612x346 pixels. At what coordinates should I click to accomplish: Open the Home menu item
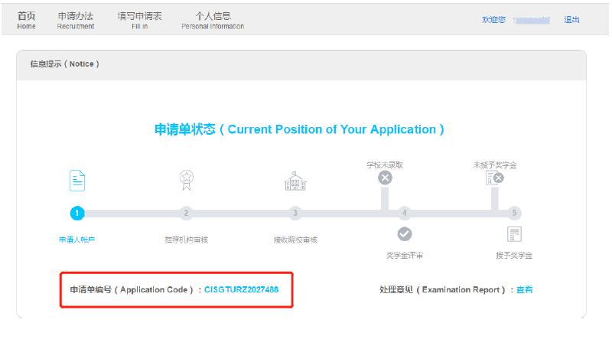tap(26, 20)
